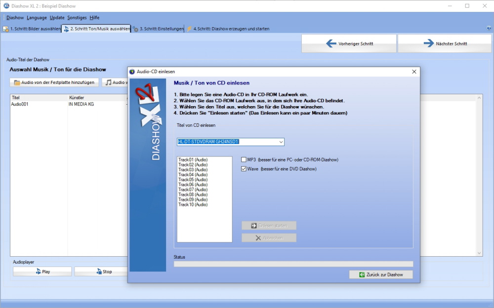
Task: Go to 1. Schritt: Bilder auswählen tab
Action: [x=32, y=29]
